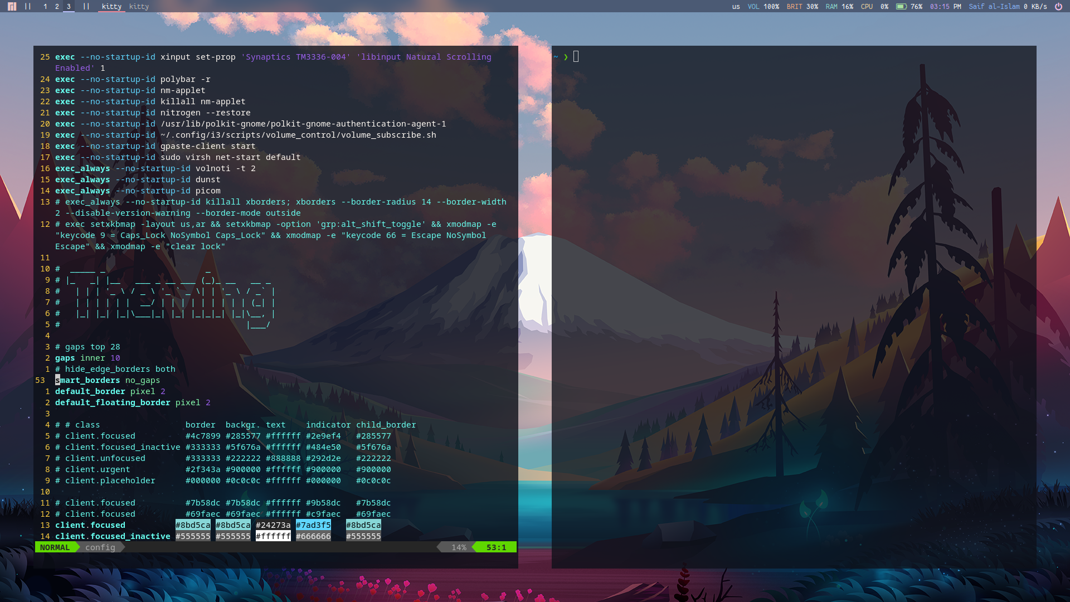1070x602 pixels.
Task: Click the 'config' filename in the vim statusline
Action: pyautogui.click(x=100, y=547)
